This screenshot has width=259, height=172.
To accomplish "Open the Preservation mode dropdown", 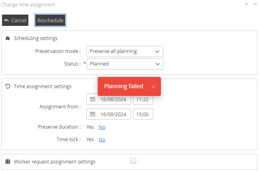I will point(125,51).
